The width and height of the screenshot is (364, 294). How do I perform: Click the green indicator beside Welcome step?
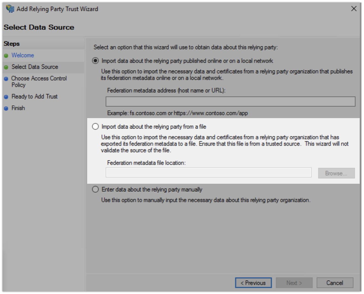(x=7, y=56)
